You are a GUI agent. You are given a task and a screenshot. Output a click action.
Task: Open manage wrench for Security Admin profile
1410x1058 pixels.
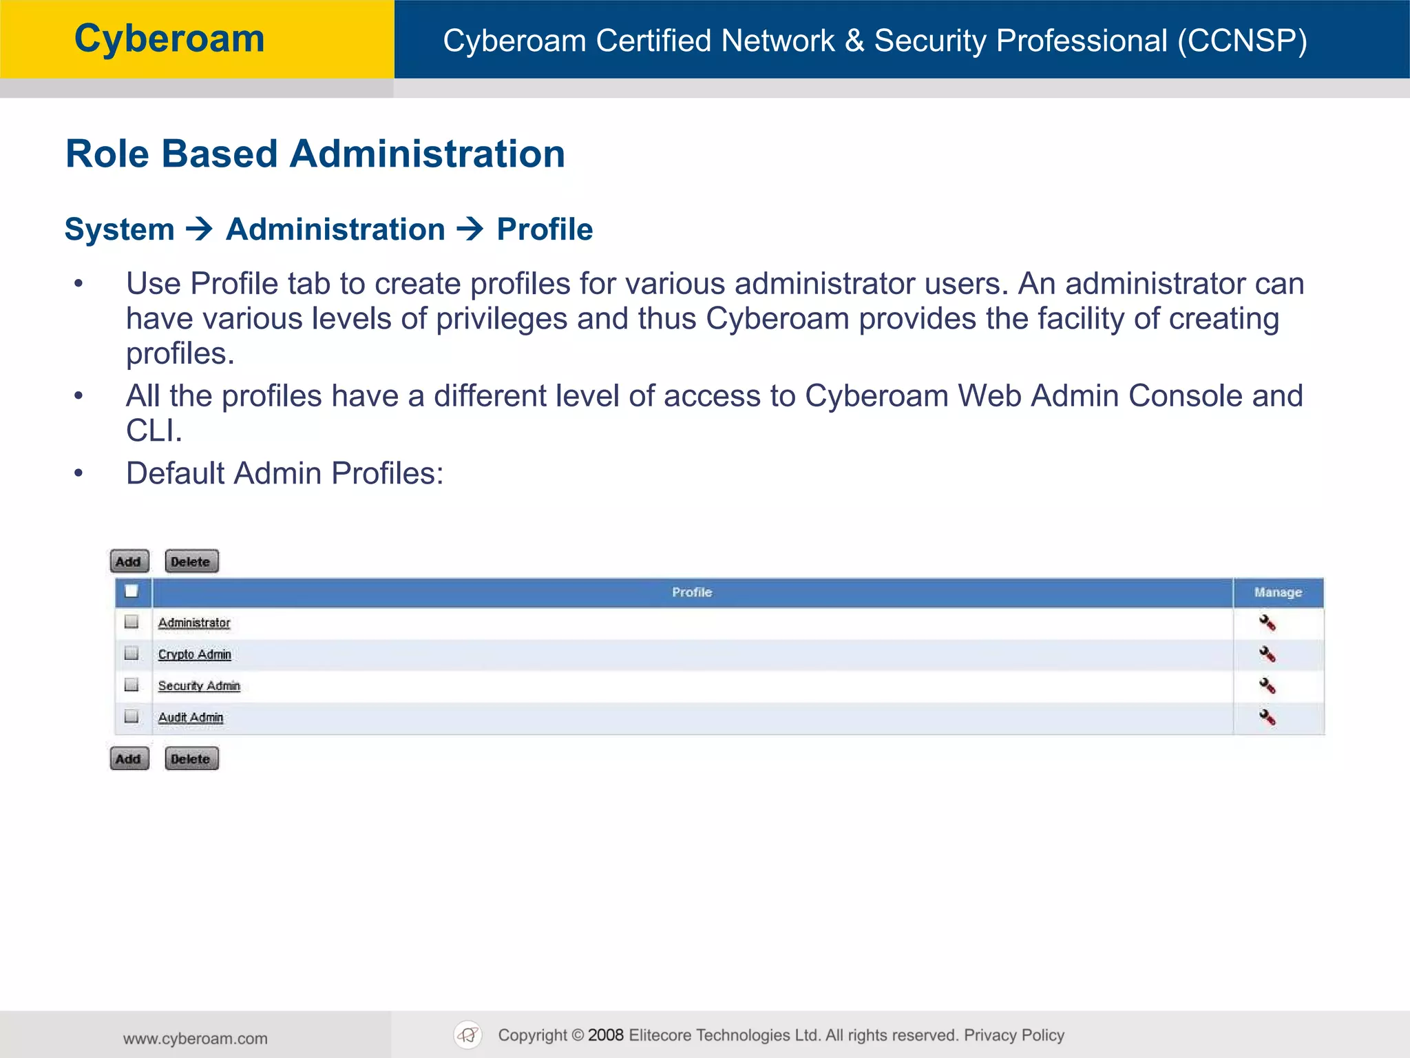(x=1267, y=686)
